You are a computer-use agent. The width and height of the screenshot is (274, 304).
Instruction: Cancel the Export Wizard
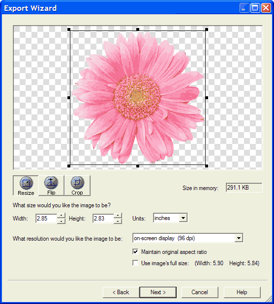point(200,292)
